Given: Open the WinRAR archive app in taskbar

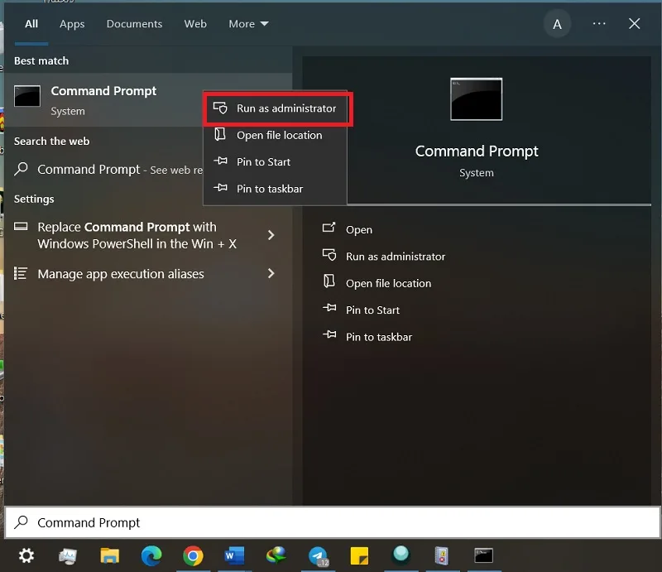Looking at the screenshot, I should tap(442, 555).
